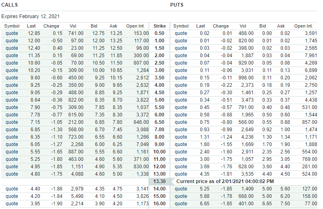Click the Expires February 12, 2021 label
This screenshot has width=323, height=209.
click(x=31, y=16)
